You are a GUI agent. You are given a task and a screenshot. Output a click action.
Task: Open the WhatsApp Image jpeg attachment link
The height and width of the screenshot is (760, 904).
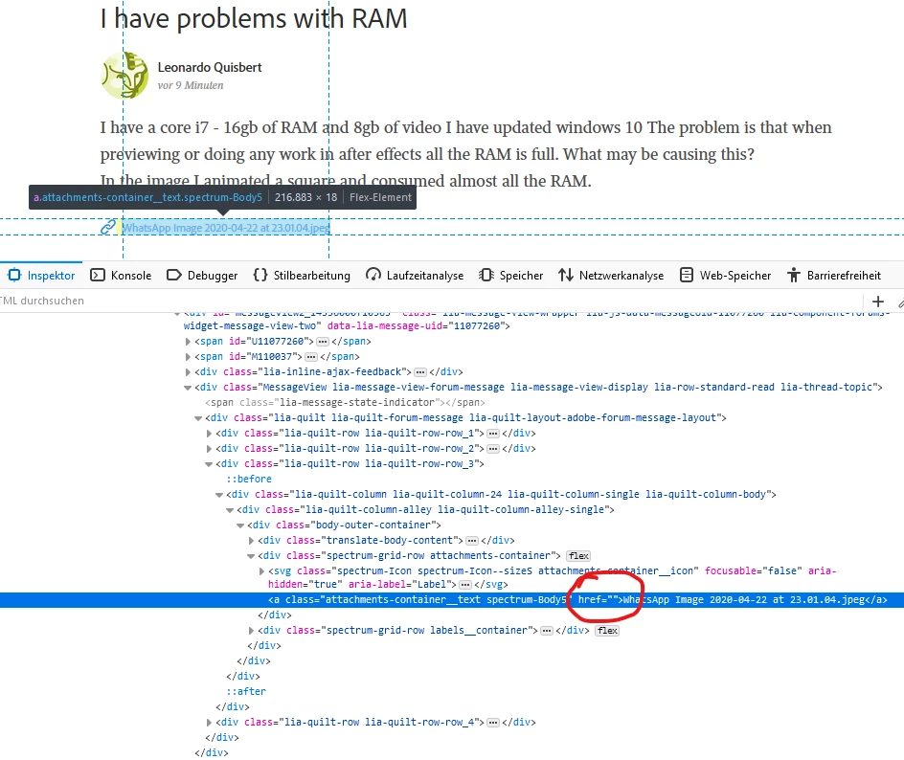[x=225, y=228]
